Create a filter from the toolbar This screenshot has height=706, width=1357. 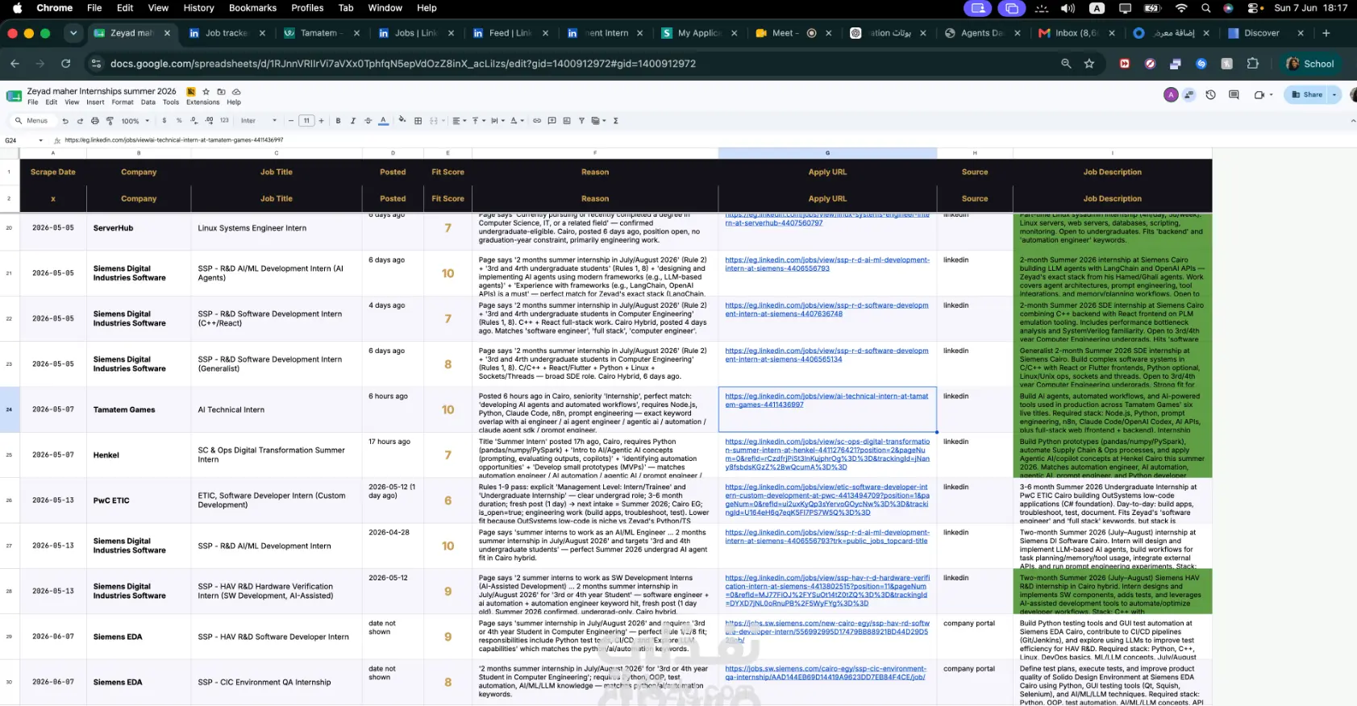click(581, 121)
